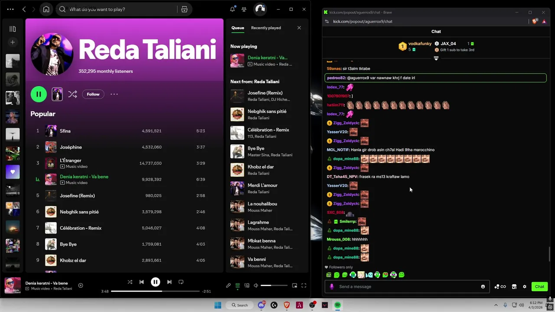
Task: Open the Friend Activity icon
Action: click(244, 9)
